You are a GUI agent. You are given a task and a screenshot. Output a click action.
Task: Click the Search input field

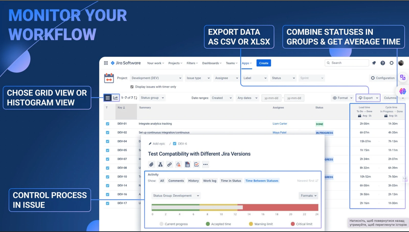[347, 63]
